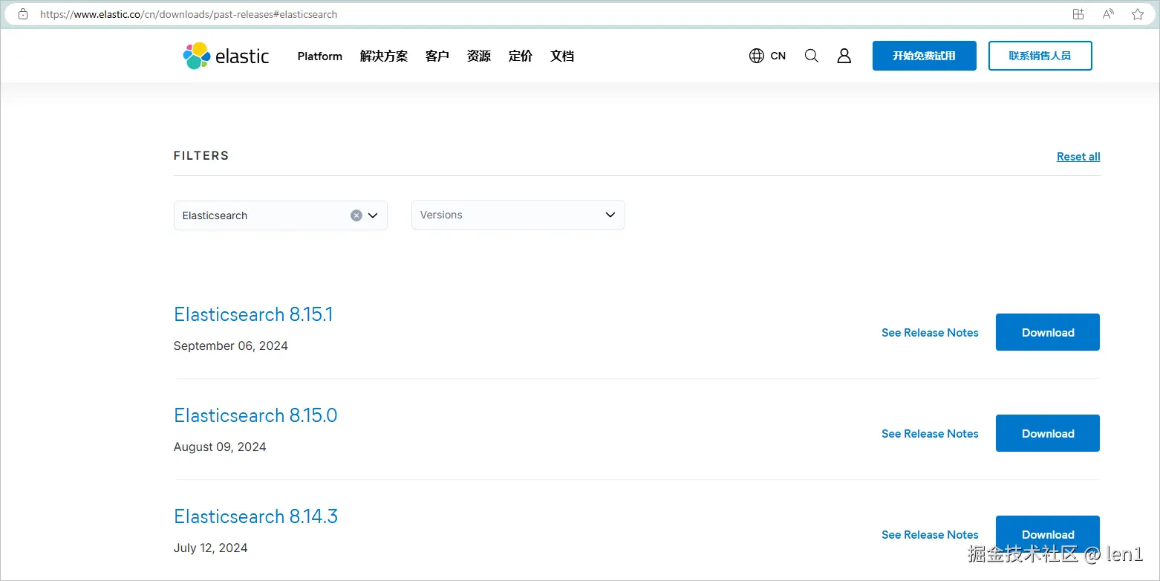The height and width of the screenshot is (581, 1160).
Task: Open the Platform menu
Action: [320, 56]
